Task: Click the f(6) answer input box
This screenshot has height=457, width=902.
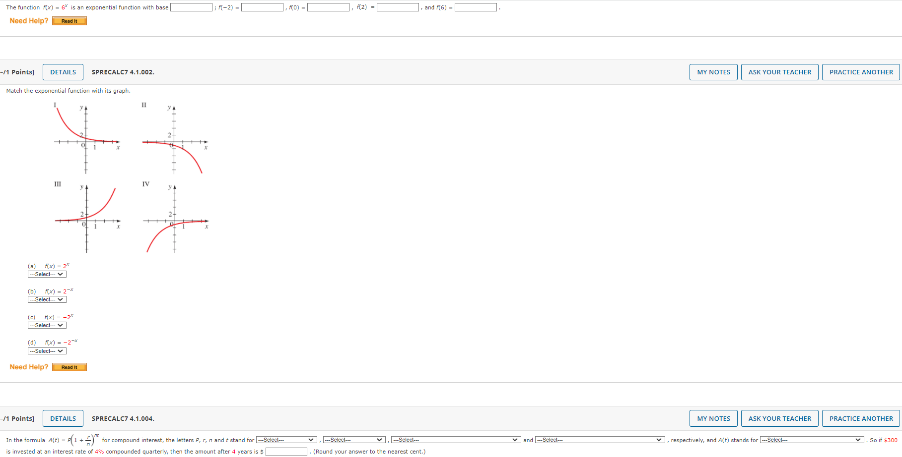Action: (476, 7)
